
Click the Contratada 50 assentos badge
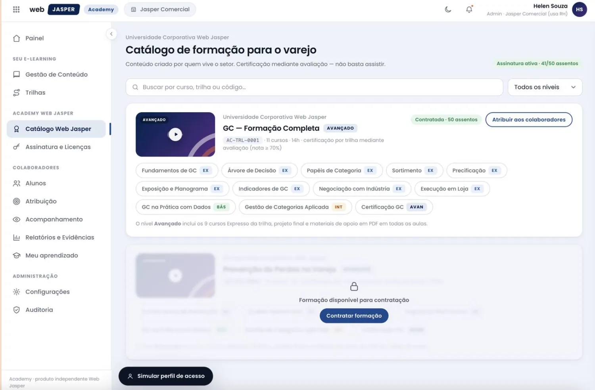coord(446,120)
